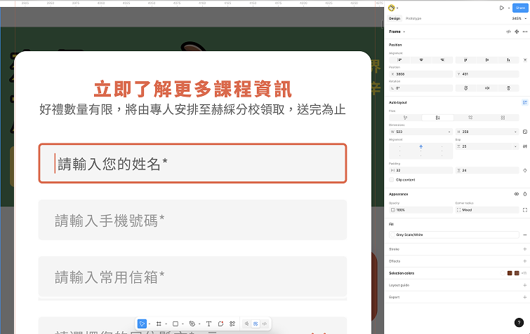Select the Frame tool in bottom toolbar
Screen dimensions: 530x334
point(159,324)
